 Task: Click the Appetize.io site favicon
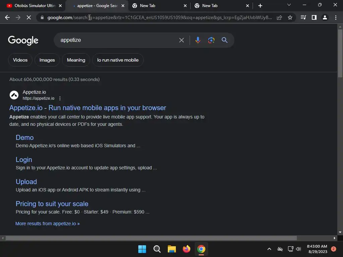14,95
